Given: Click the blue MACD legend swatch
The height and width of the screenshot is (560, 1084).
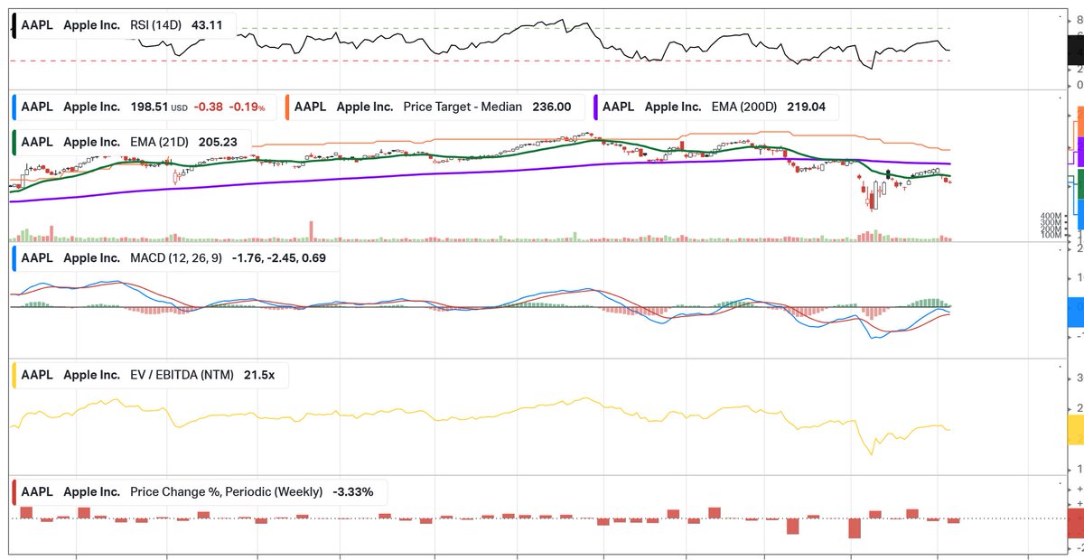Looking at the screenshot, I should [x=14, y=258].
